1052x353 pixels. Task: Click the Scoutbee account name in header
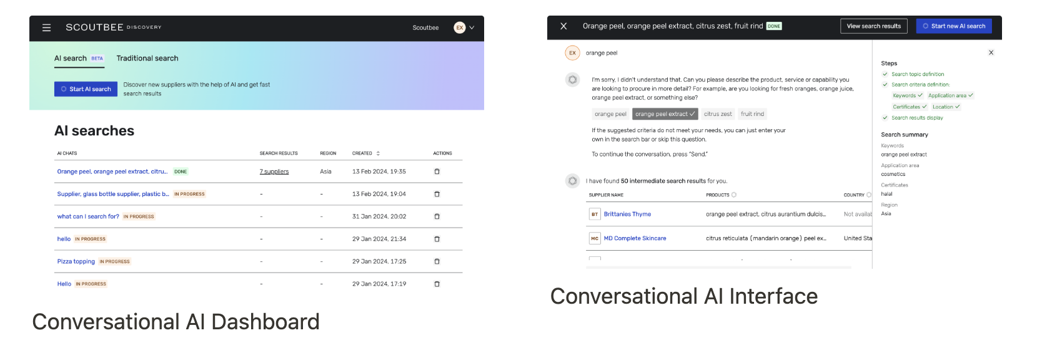[x=425, y=27]
